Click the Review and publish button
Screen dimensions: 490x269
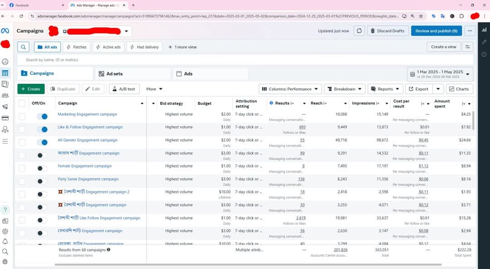coord(436,31)
